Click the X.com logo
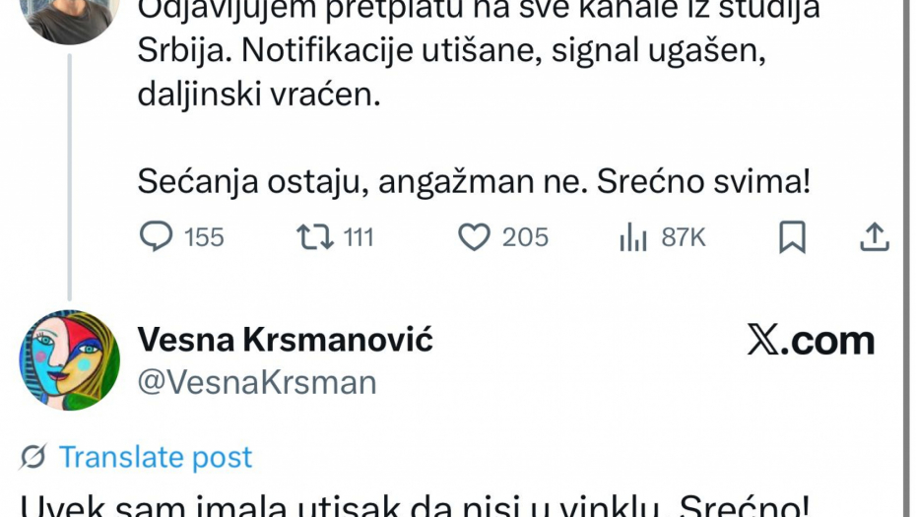This screenshot has width=916, height=517. pyautogui.click(x=811, y=341)
